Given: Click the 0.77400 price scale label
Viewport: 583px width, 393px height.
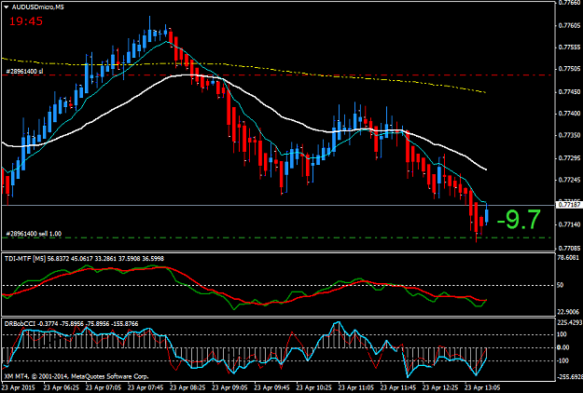Looking at the screenshot, I should pos(569,114).
